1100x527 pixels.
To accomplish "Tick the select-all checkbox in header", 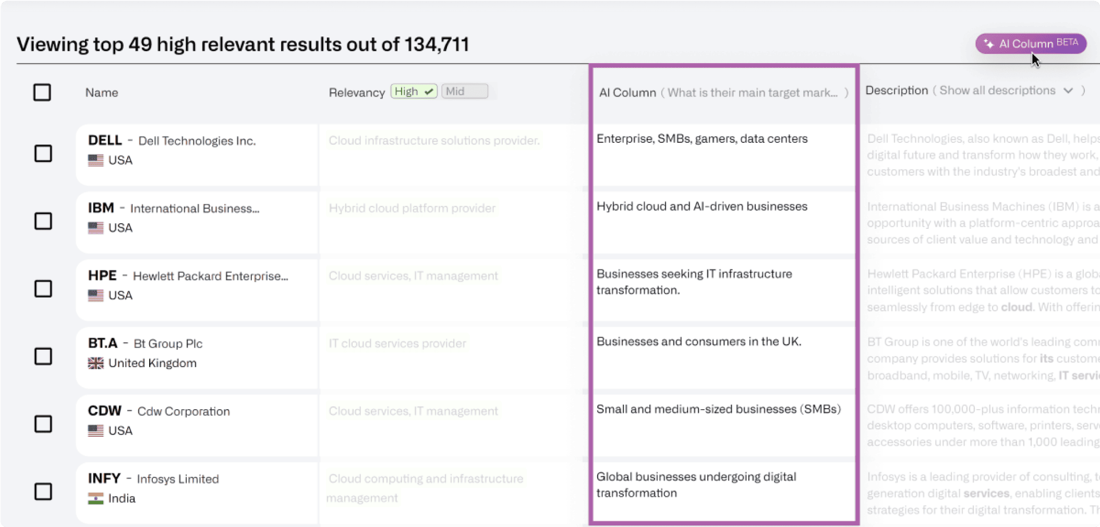I will [42, 92].
